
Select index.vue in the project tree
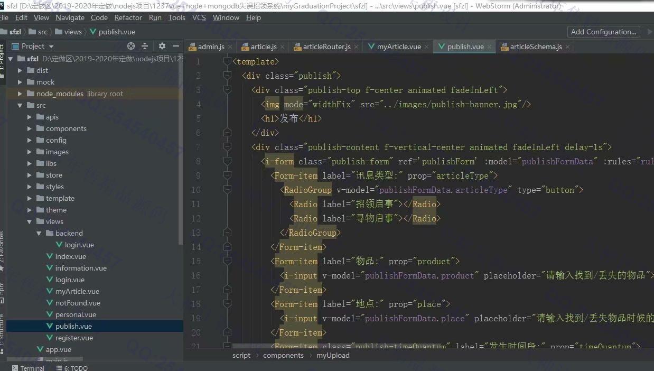(x=70, y=256)
